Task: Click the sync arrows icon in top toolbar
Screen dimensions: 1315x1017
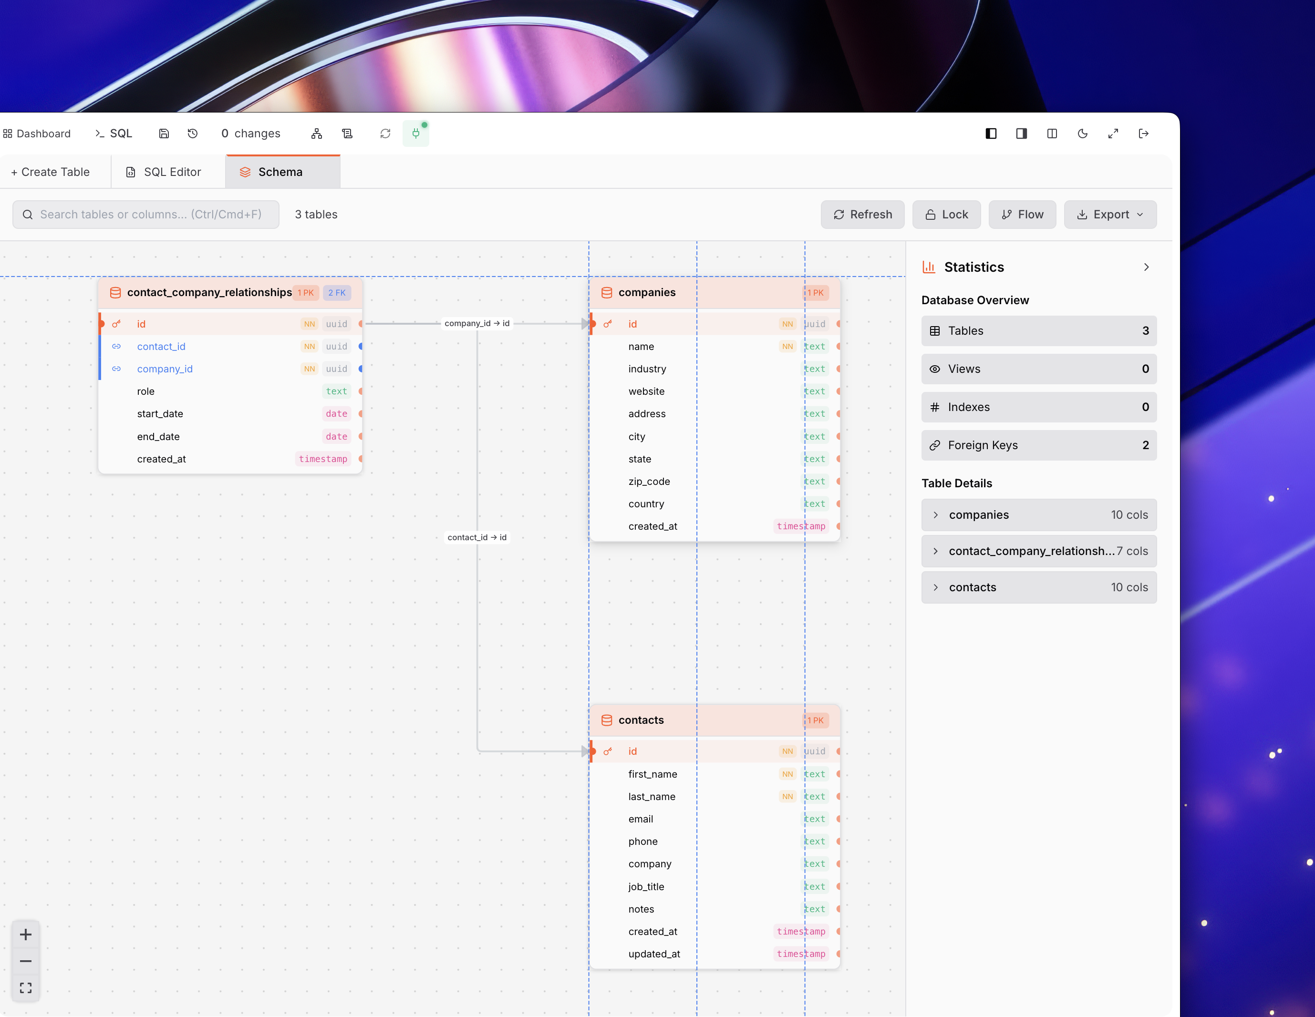Action: [x=385, y=134]
